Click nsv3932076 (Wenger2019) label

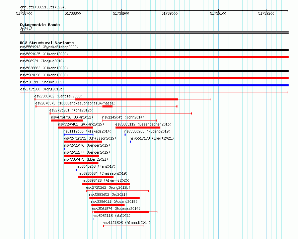point(87,145)
